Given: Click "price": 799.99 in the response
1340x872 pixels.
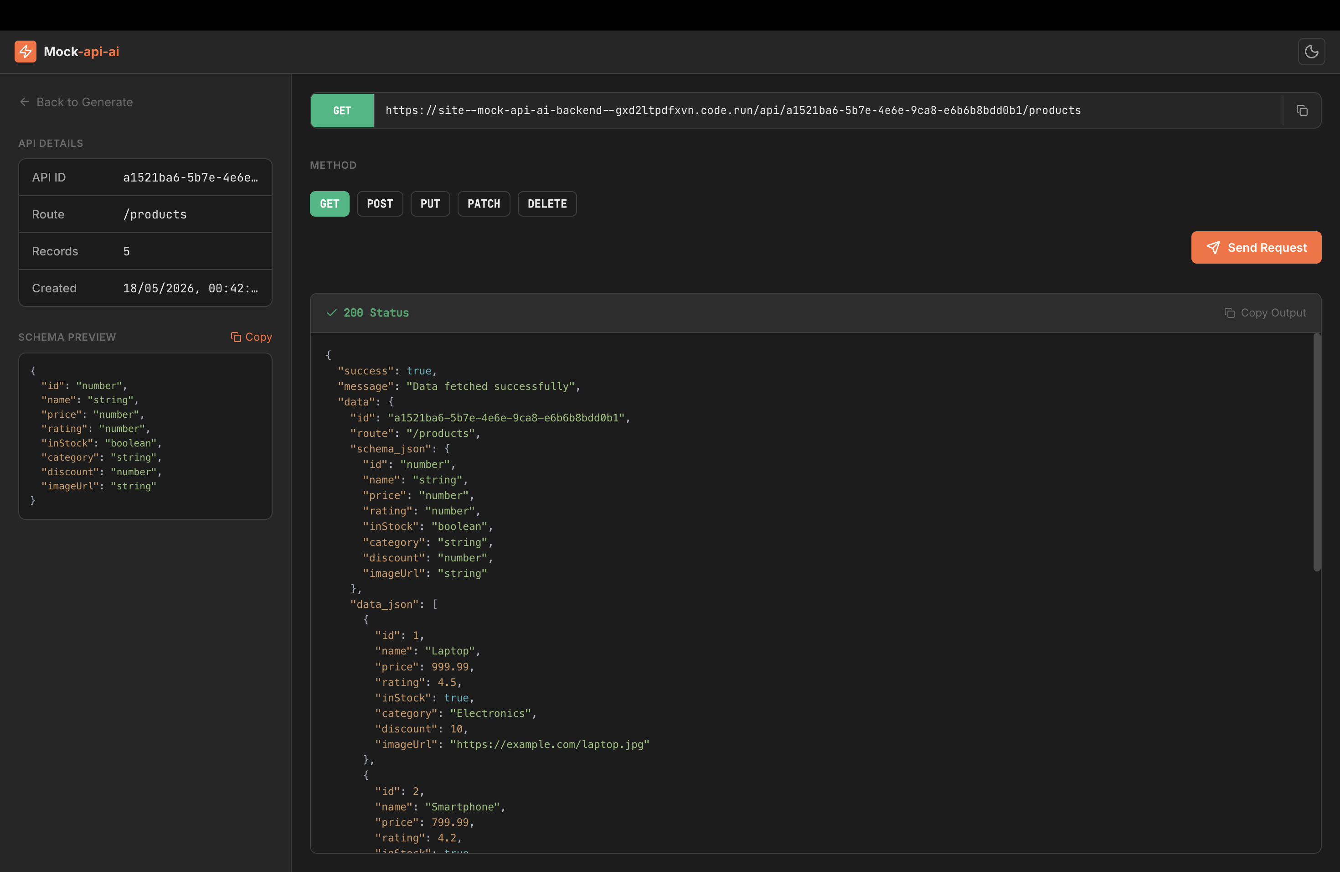Looking at the screenshot, I should click(x=424, y=822).
